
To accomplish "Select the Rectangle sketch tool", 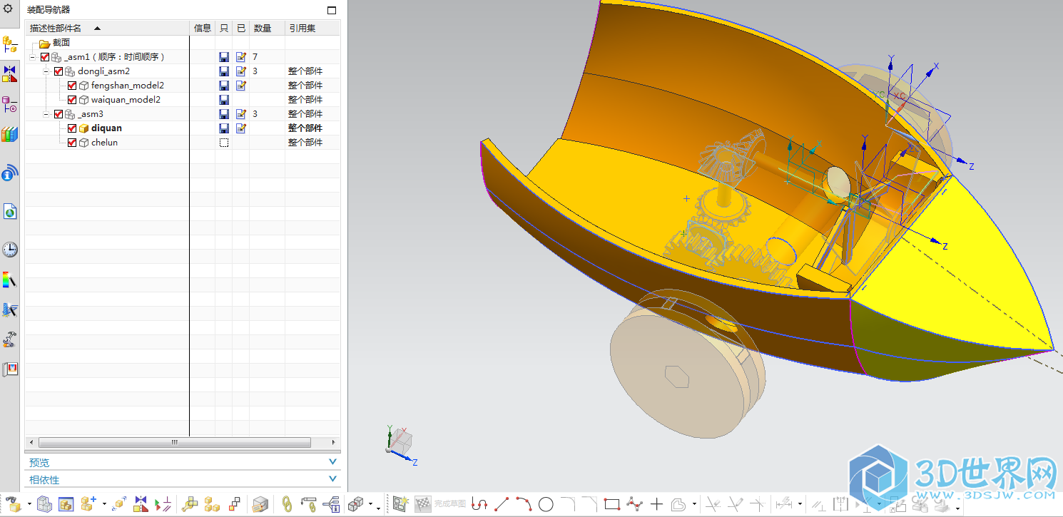I will (611, 504).
